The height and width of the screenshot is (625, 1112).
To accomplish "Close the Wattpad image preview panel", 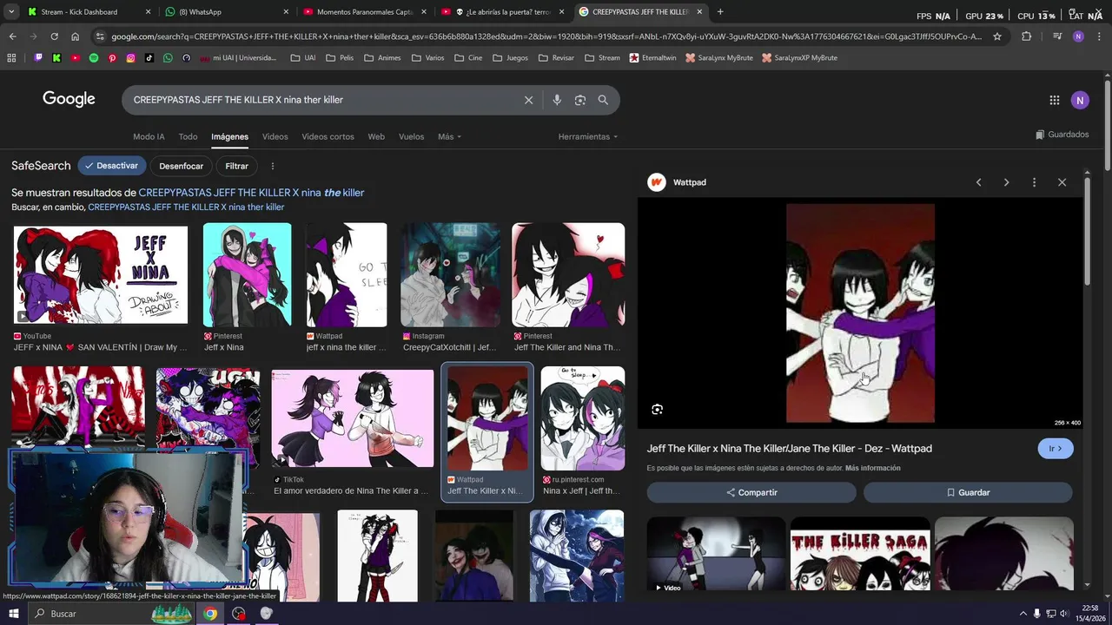I will point(1062,182).
